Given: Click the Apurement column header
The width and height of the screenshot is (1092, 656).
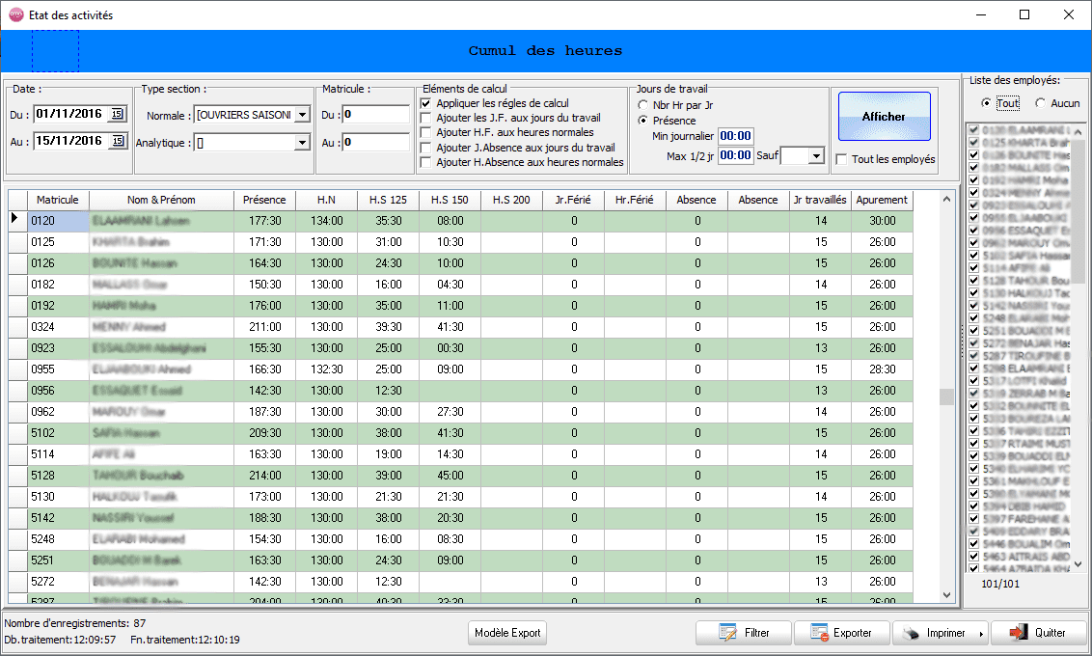Looking at the screenshot, I should click(x=882, y=200).
